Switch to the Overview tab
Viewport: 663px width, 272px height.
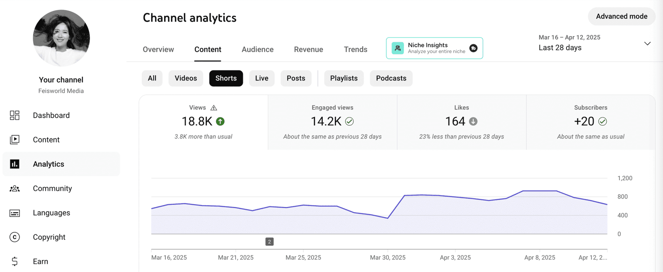coord(158,49)
